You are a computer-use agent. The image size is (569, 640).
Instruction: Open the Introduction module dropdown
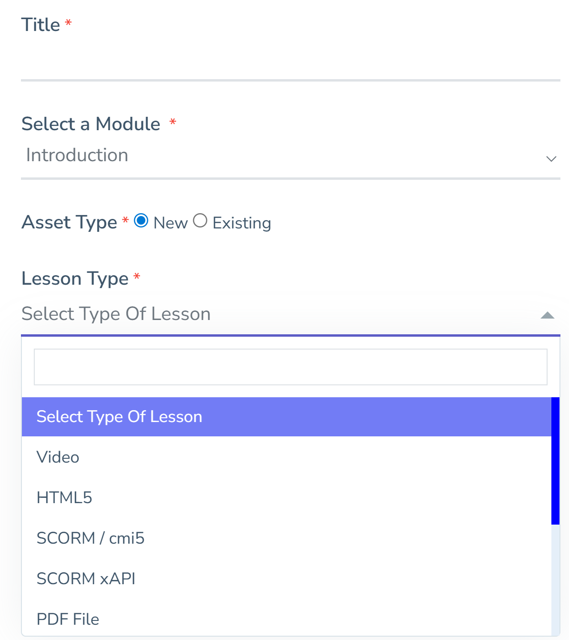click(286, 155)
